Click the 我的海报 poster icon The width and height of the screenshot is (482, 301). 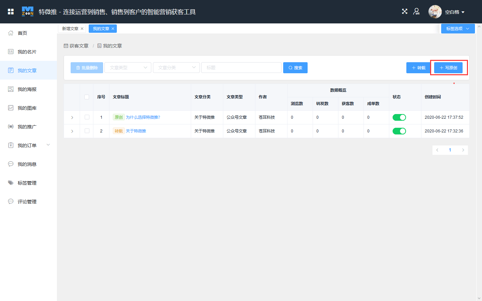coord(11,89)
